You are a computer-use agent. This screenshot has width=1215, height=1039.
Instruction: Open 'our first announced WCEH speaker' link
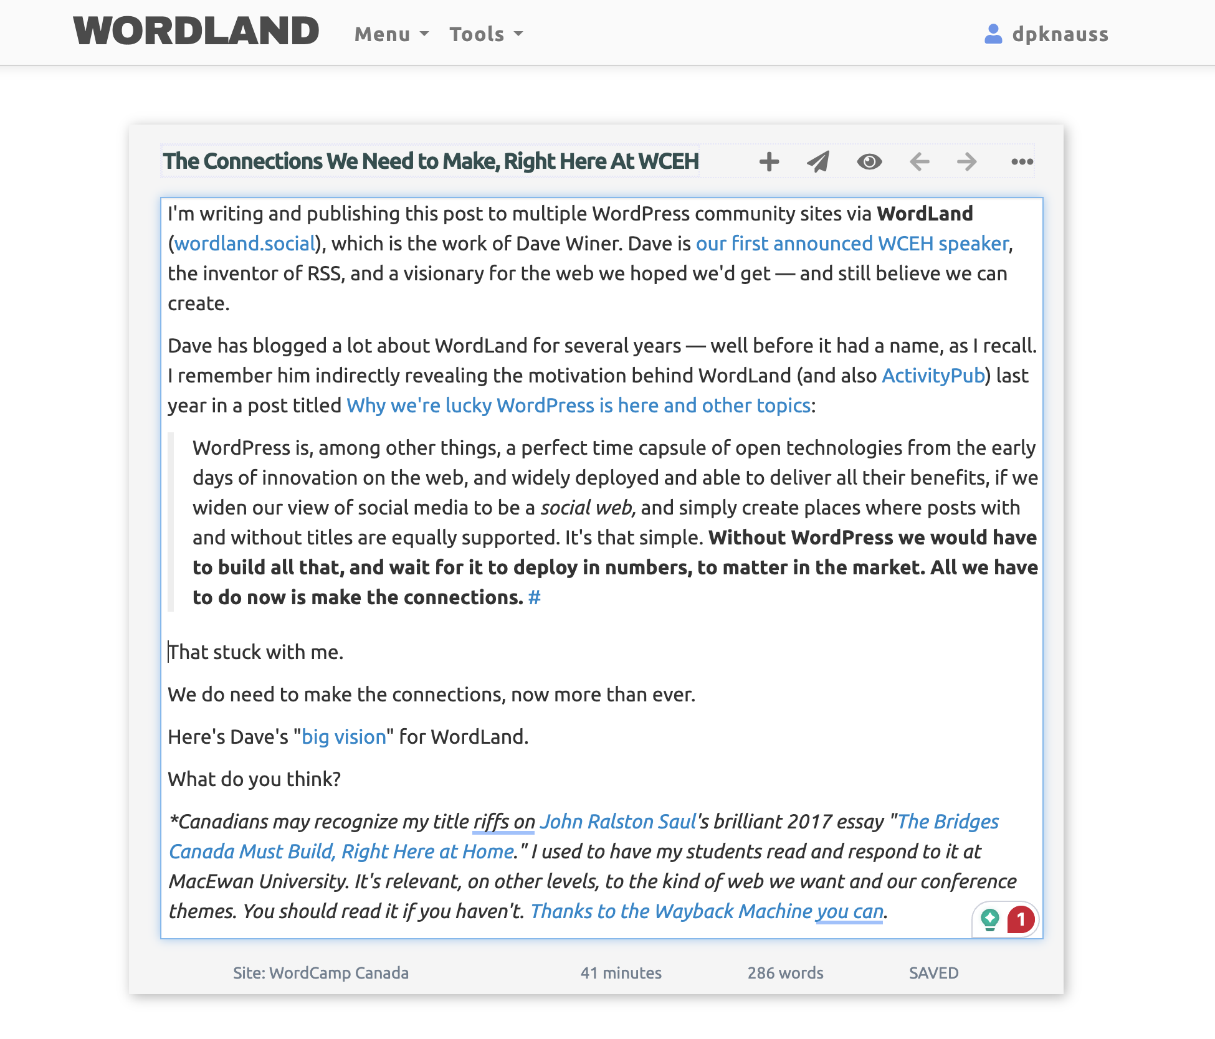[852, 244]
